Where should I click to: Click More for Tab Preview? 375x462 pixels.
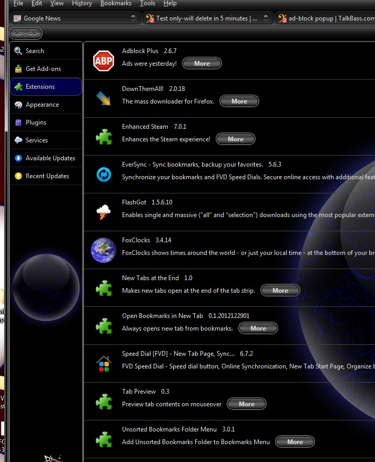tap(247, 404)
